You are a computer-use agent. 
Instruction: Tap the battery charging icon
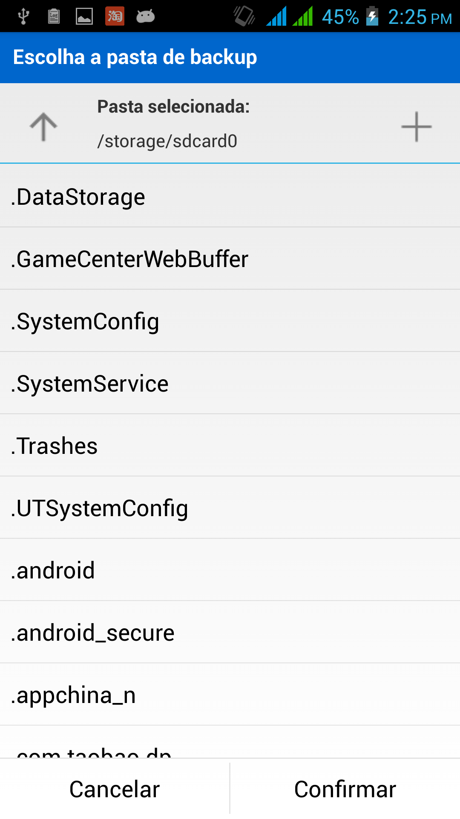click(372, 17)
